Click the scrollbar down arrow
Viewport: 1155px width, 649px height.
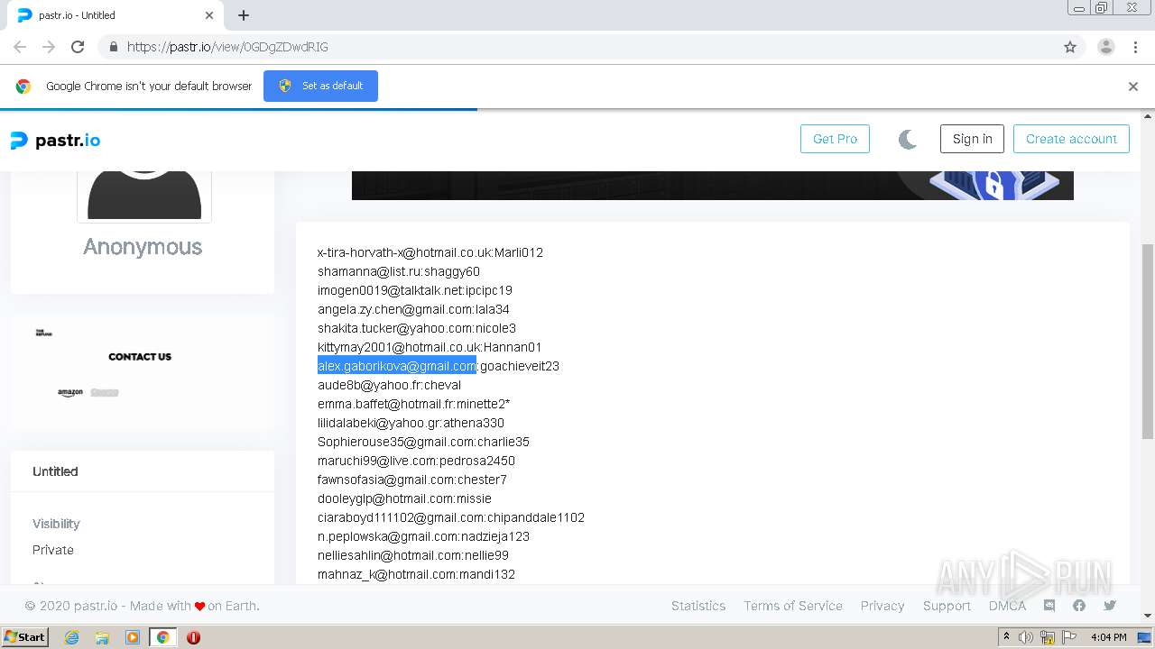tap(1148, 616)
